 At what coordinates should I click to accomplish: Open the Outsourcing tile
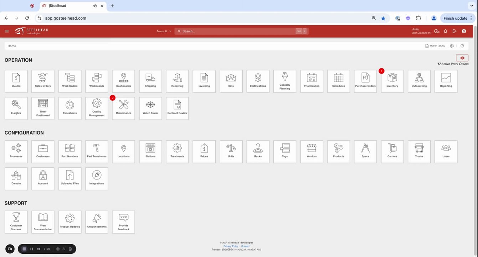coord(419,81)
